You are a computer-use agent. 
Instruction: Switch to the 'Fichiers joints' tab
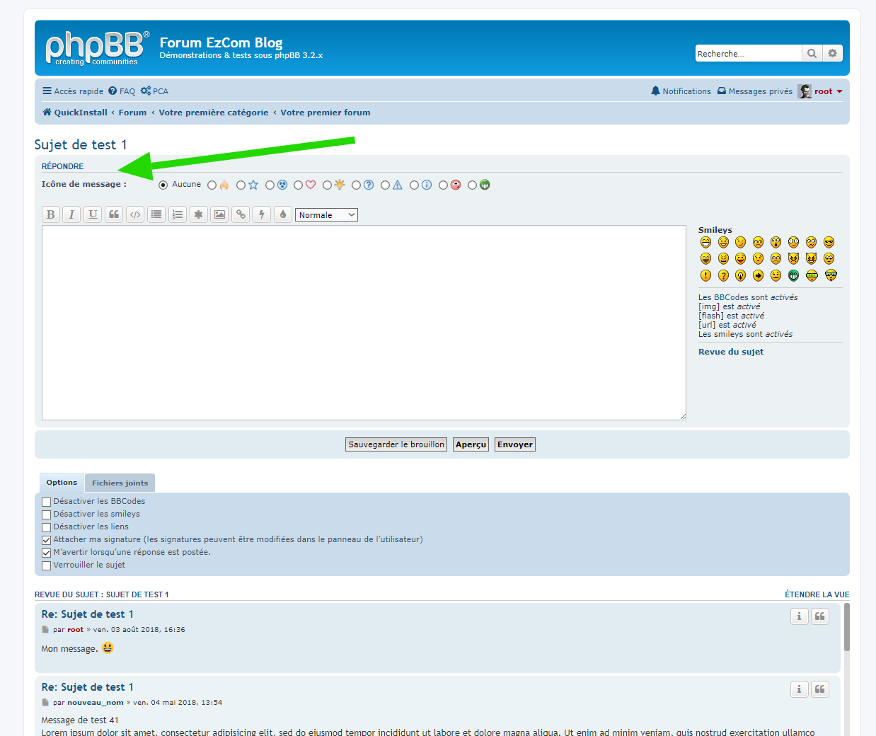coord(120,483)
